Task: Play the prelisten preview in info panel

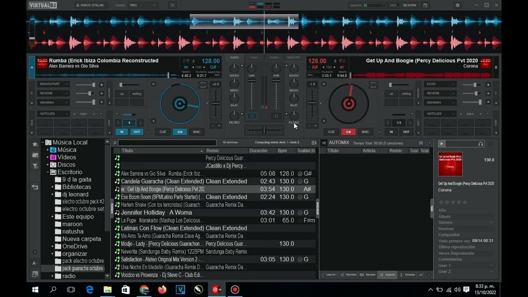Action: (x=441, y=144)
